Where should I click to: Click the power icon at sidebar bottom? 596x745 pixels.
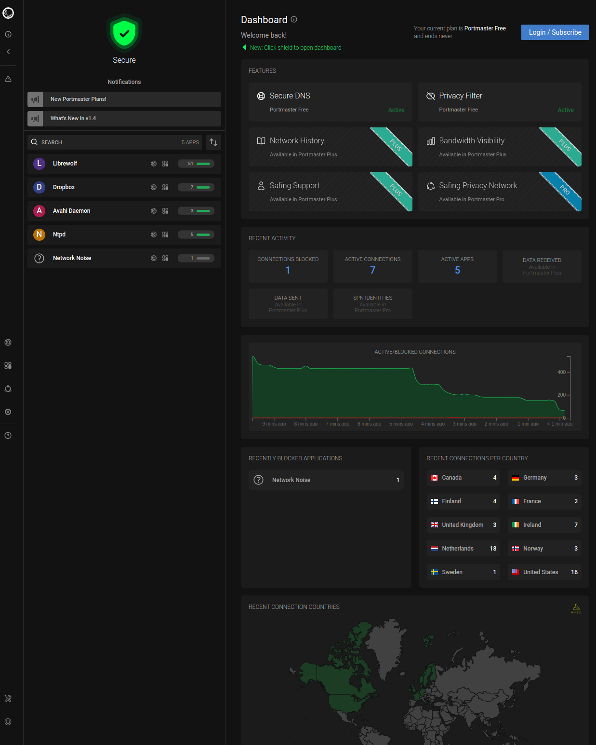click(x=8, y=722)
